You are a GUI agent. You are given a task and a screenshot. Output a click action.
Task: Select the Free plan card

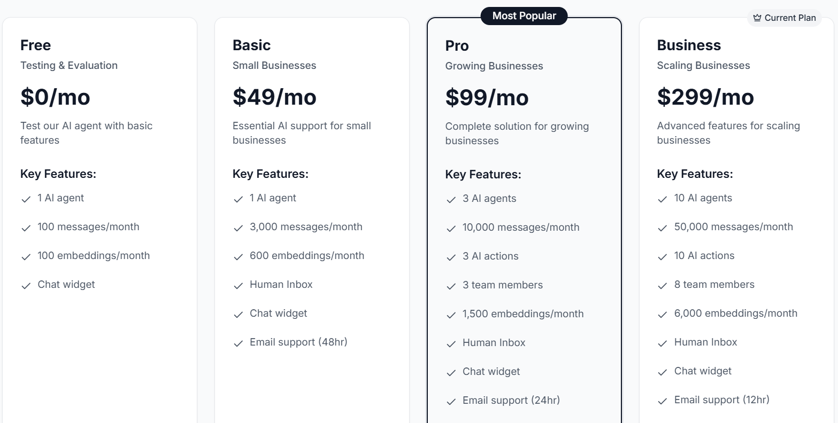[99, 214]
